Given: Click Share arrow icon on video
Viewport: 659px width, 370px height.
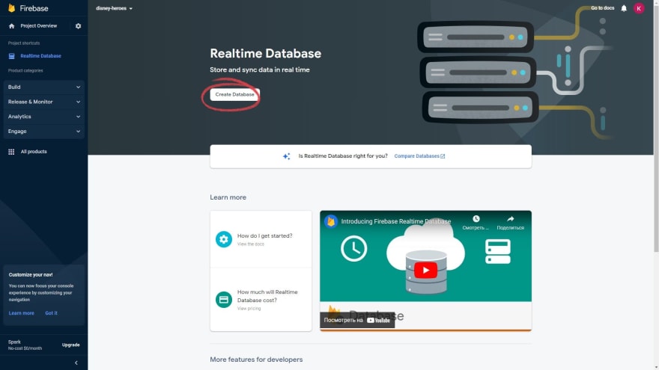Looking at the screenshot, I should pos(510,219).
